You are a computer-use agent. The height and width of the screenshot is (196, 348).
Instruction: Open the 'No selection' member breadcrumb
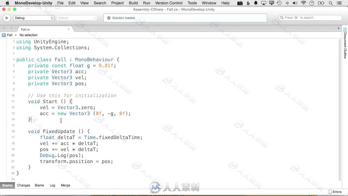pyautogui.click(x=29, y=35)
